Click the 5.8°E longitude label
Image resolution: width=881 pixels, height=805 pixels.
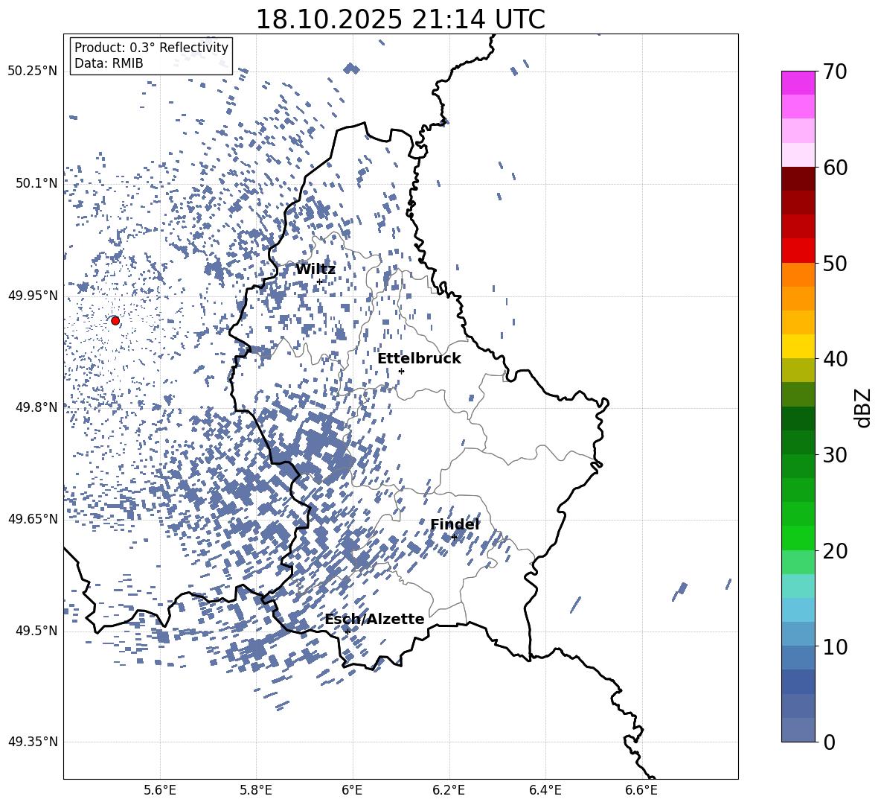pos(256,790)
